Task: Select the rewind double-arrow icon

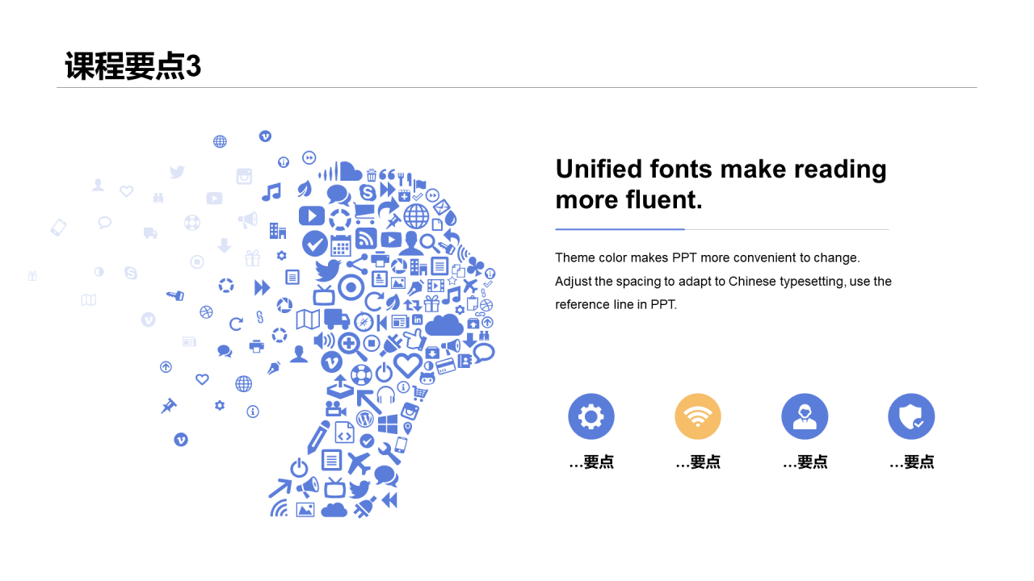Action: (x=389, y=500)
